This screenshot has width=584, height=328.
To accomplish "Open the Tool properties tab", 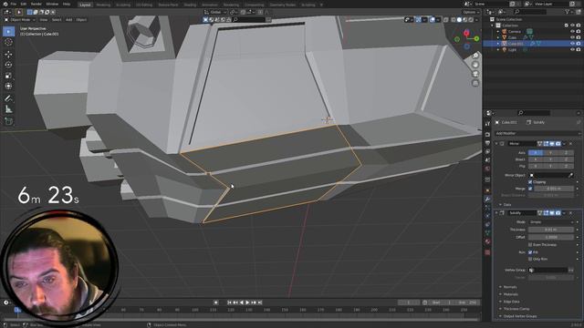I will point(487,124).
